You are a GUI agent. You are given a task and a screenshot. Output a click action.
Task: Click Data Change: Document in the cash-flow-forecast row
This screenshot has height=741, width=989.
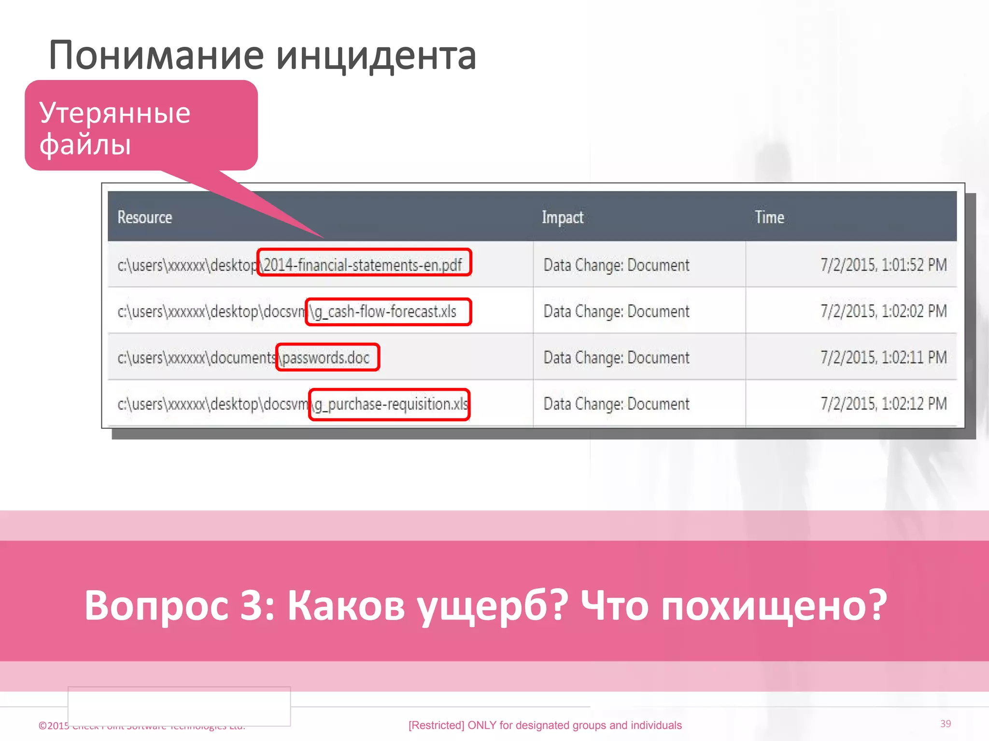[617, 312]
